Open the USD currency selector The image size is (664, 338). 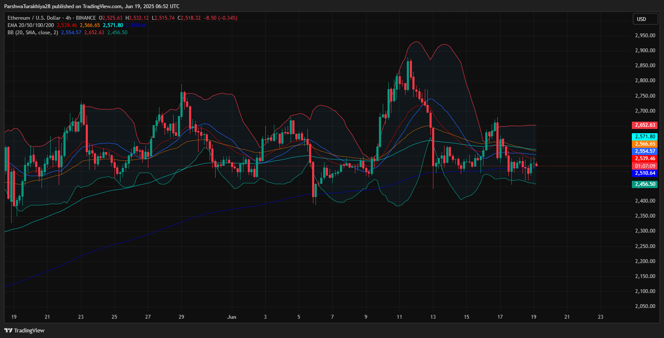645,19
